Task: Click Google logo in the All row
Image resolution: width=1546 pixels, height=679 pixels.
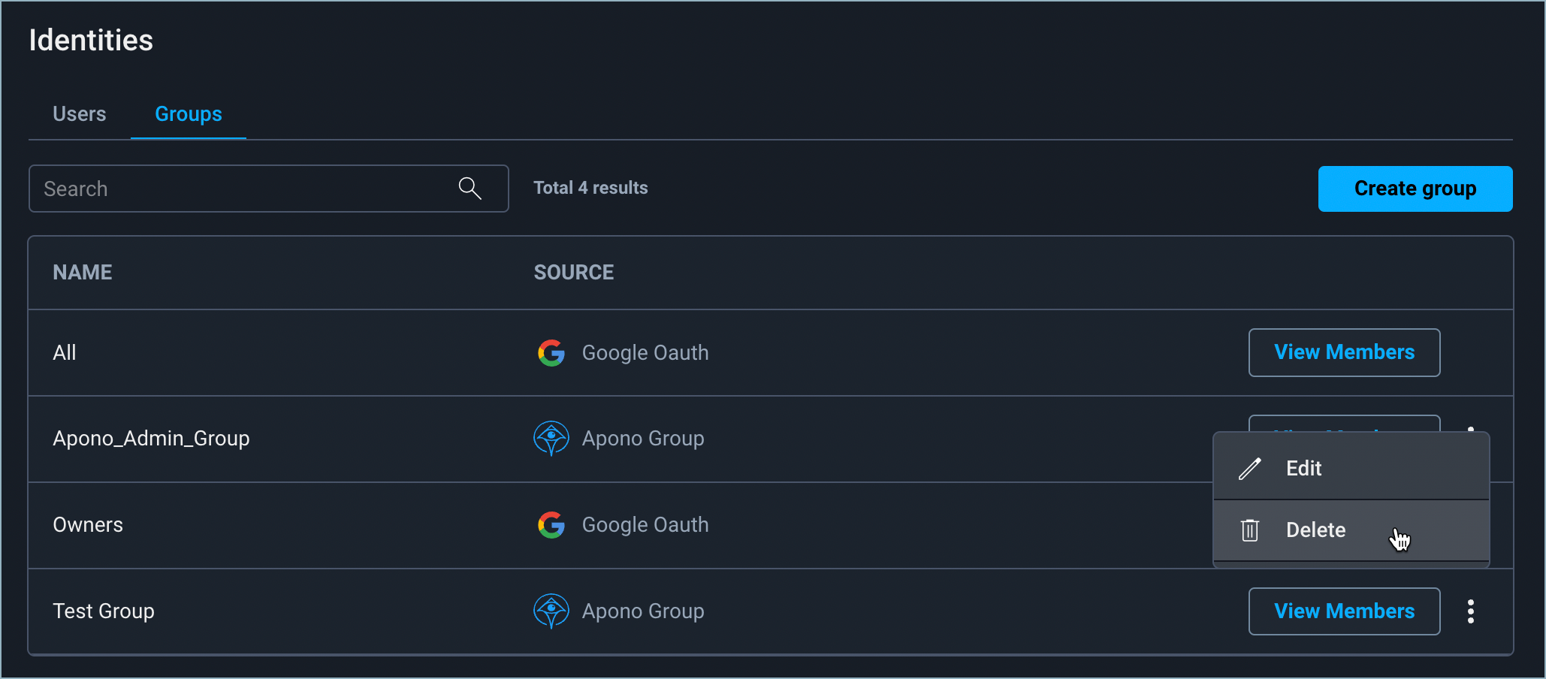Action: click(x=551, y=352)
